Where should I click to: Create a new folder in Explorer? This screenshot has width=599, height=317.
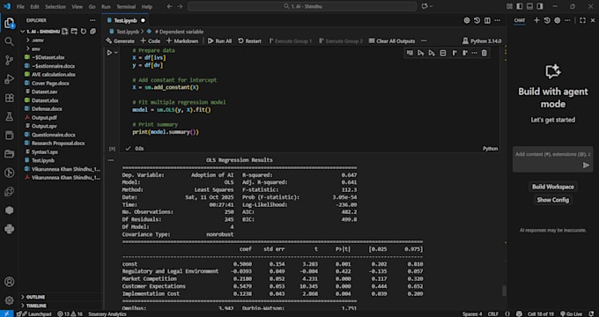74,32
